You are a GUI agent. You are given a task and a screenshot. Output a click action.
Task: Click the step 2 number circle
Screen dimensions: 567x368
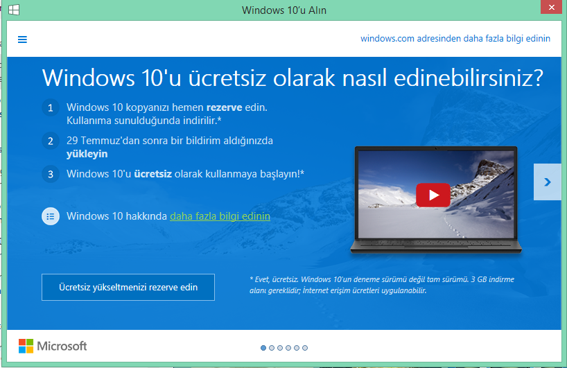(51, 141)
